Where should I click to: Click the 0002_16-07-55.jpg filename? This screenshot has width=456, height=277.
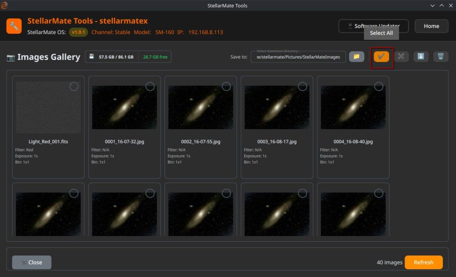tap(201, 142)
